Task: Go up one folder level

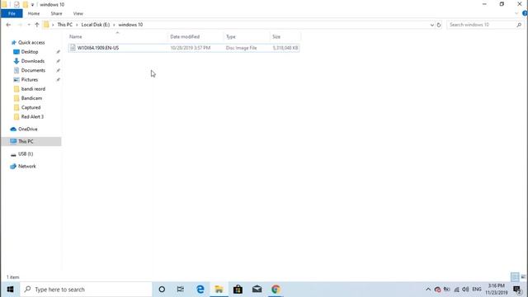Action: [37, 25]
